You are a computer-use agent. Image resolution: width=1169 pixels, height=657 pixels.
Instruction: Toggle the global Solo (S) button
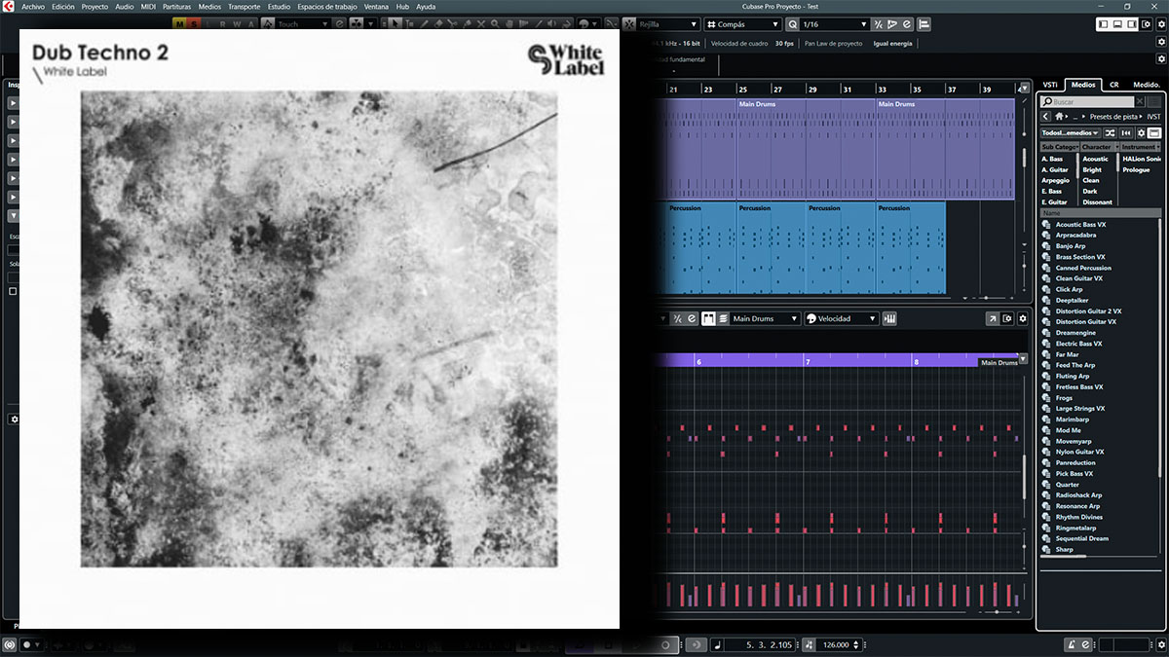[193, 24]
